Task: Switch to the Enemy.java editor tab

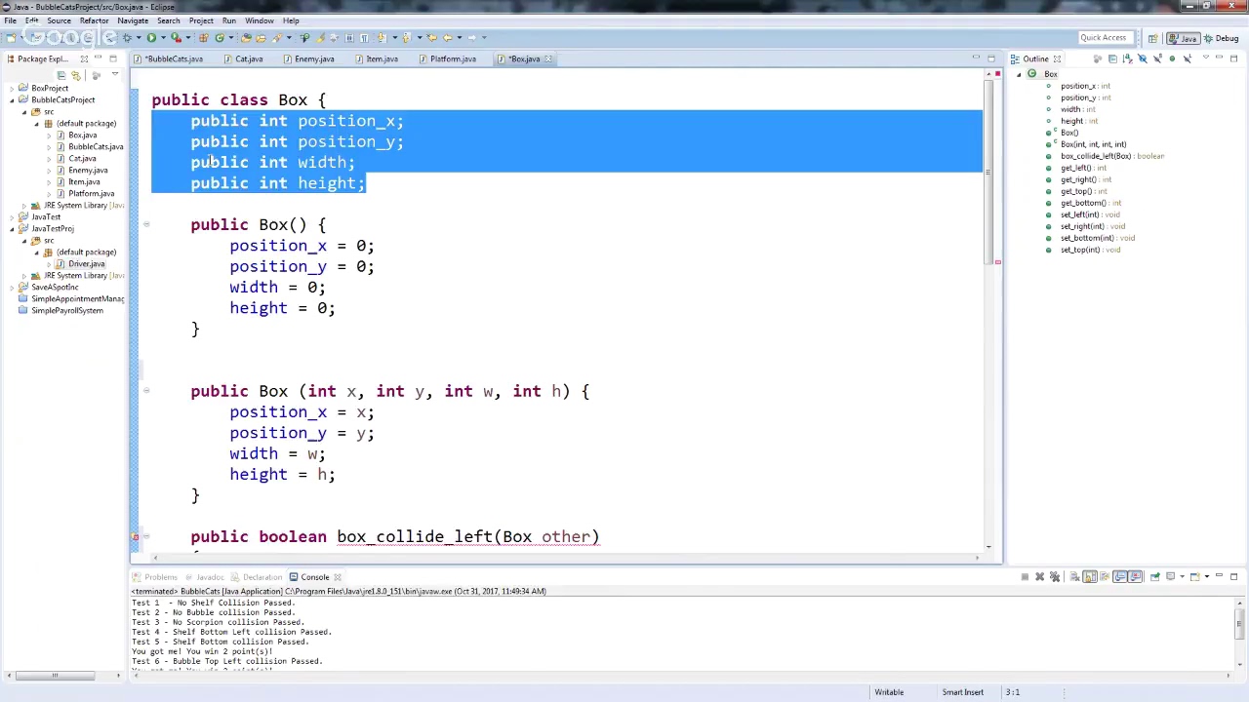Action: coord(308,58)
